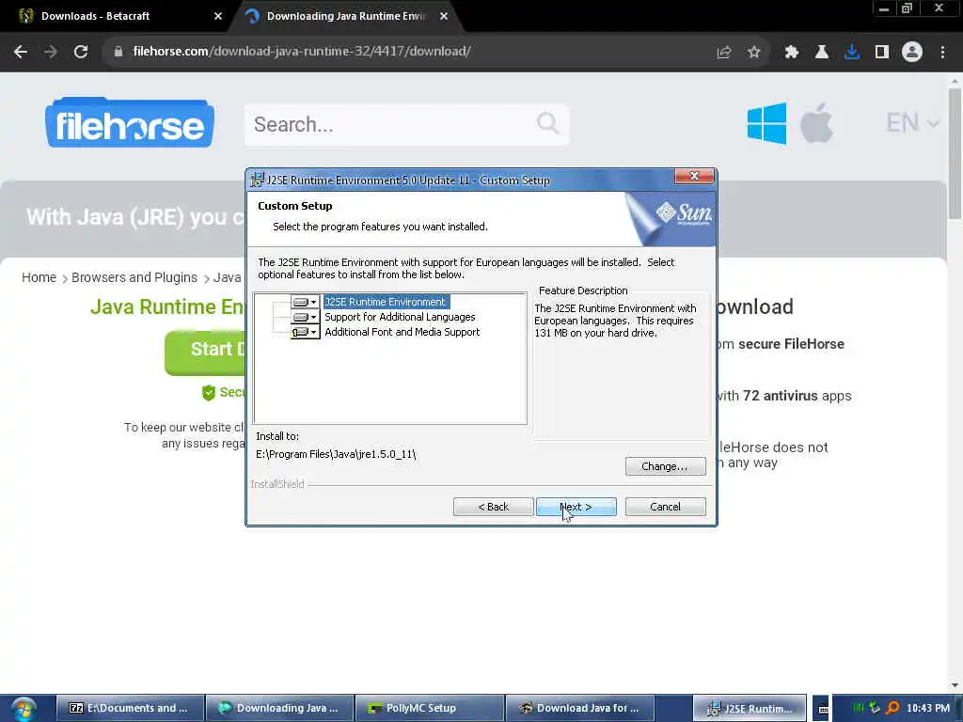Open Browsers and Plugins breadcrumb link
This screenshot has width=963, height=722.
[134, 277]
